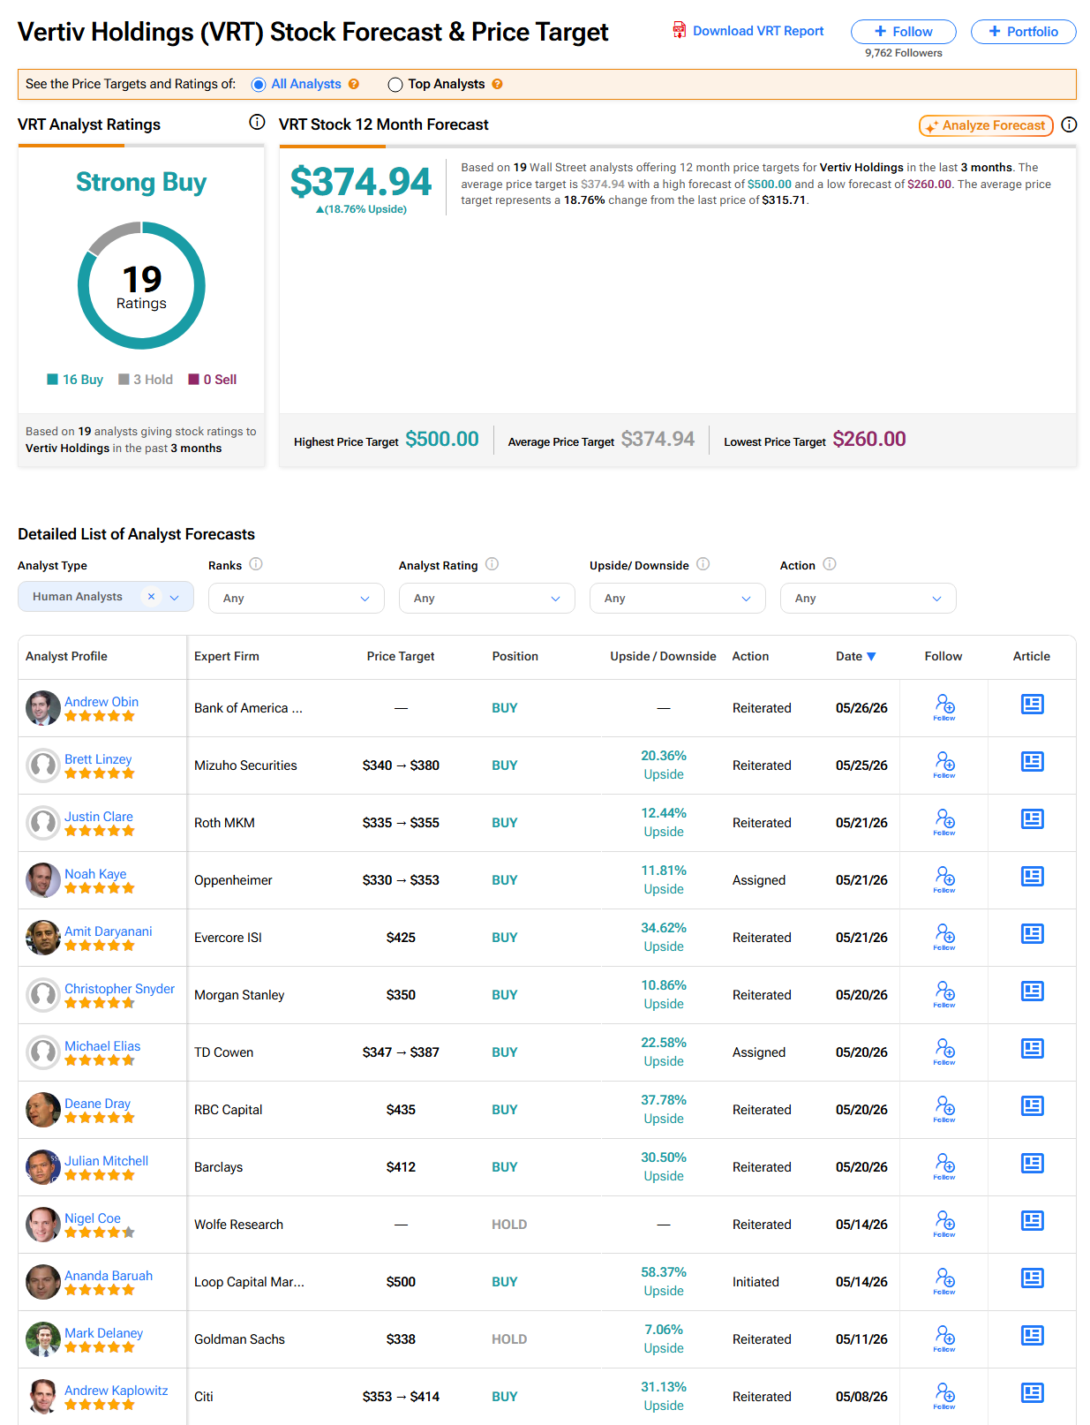The height and width of the screenshot is (1425, 1090).
Task: Click the gray 3 Hold legend swatch
Action: [x=124, y=380]
